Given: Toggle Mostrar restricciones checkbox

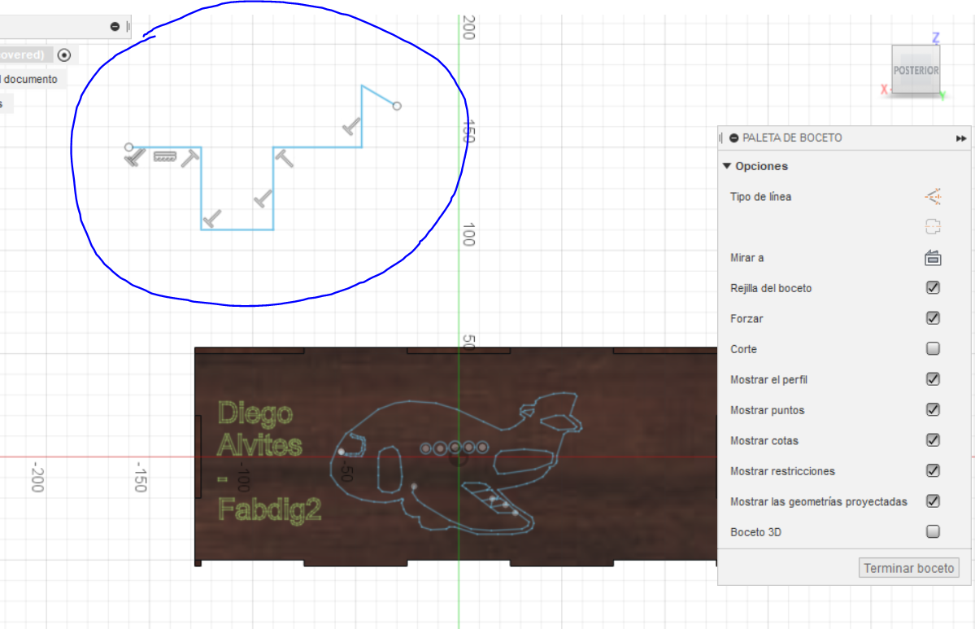Looking at the screenshot, I should tap(933, 470).
